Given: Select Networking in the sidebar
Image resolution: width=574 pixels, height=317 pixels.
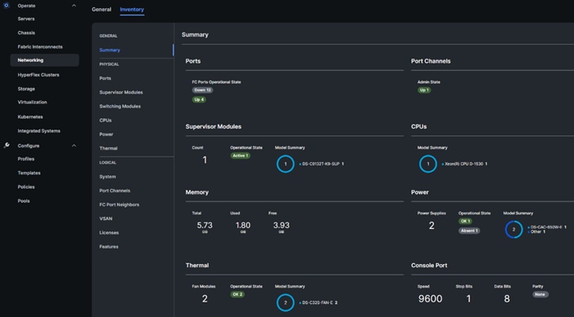Looking at the screenshot, I should tap(44, 60).
